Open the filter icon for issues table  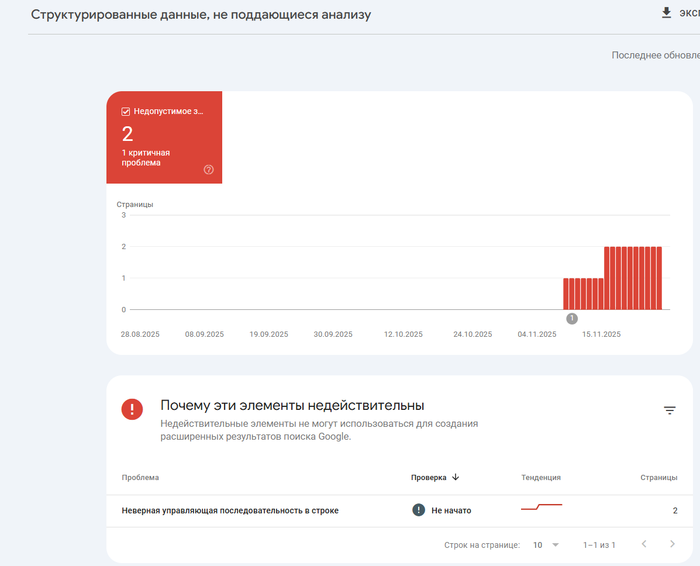click(669, 410)
